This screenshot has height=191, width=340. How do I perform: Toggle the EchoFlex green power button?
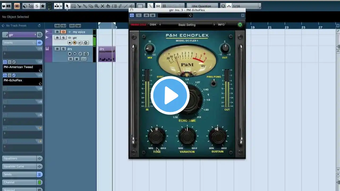240,25
